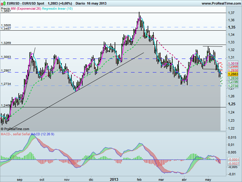Select the blue 'MACD' label in the lower panel
This screenshot has width=242, height=182.
click(35, 134)
